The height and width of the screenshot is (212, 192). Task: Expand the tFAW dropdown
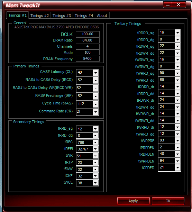pos(95,169)
